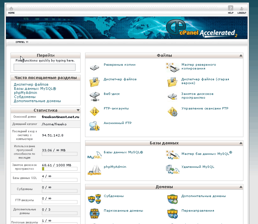Click the Резервные копии backup icon

click(95, 67)
